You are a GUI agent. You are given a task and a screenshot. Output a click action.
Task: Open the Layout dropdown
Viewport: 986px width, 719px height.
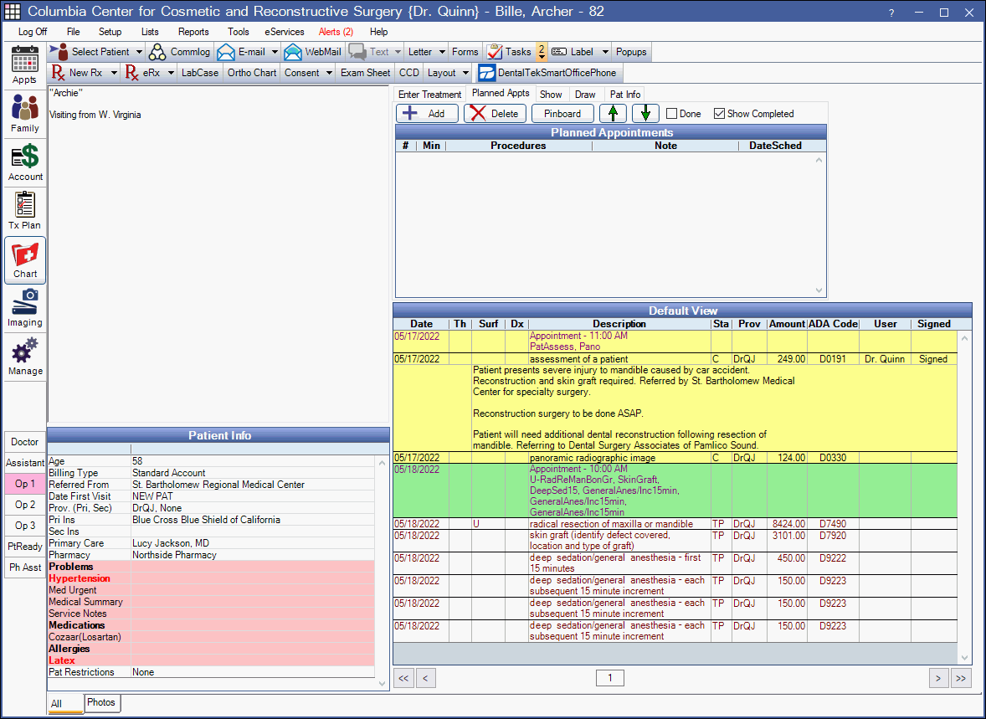(x=466, y=73)
